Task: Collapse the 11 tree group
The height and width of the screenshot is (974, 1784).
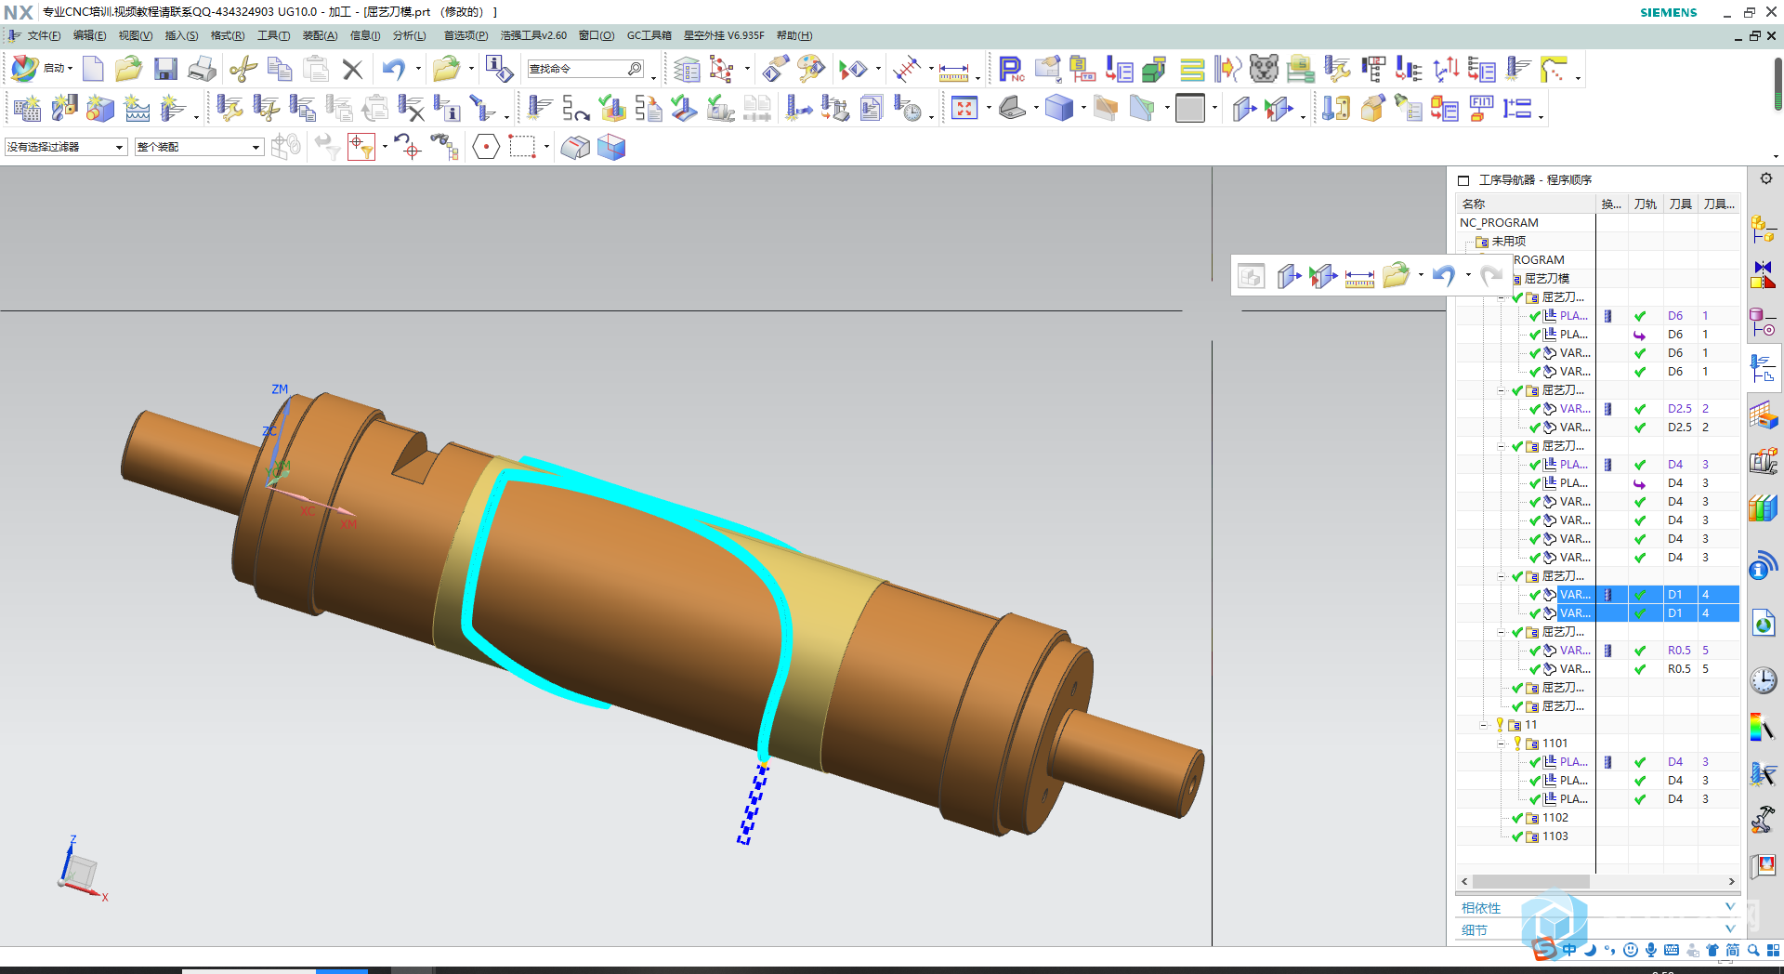Action: point(1484,725)
